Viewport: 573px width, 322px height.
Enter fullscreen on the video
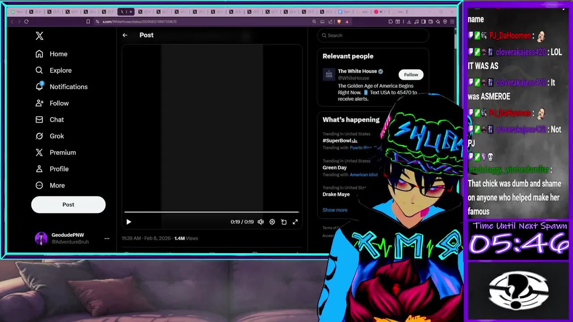click(295, 222)
